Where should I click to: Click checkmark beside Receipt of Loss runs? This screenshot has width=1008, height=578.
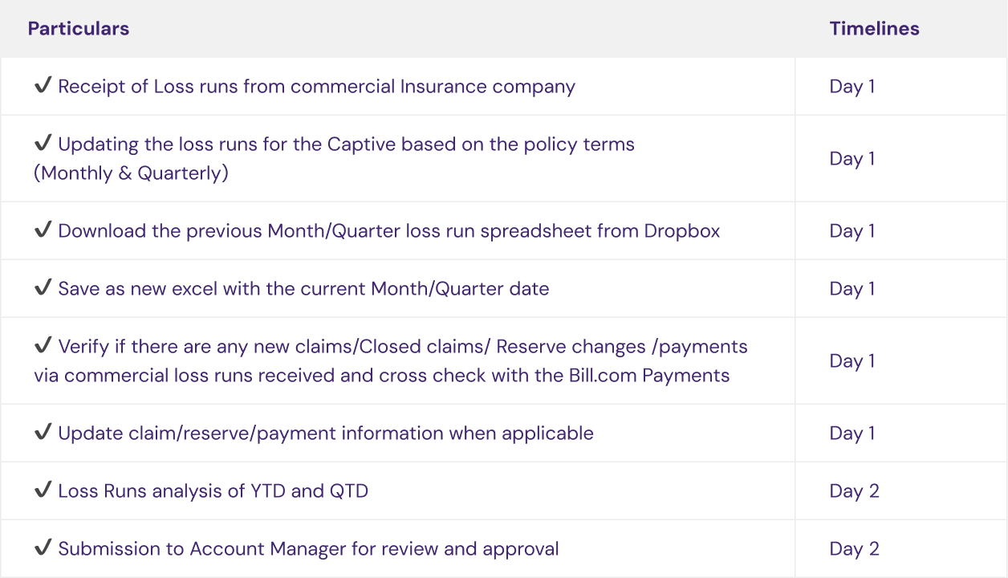(x=43, y=86)
